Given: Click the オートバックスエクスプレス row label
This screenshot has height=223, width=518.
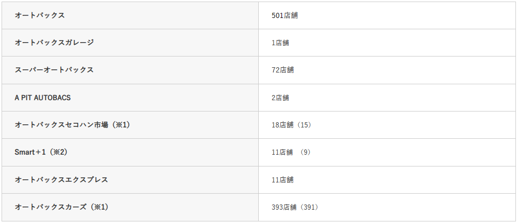Looking at the screenshot, I should [61, 180].
